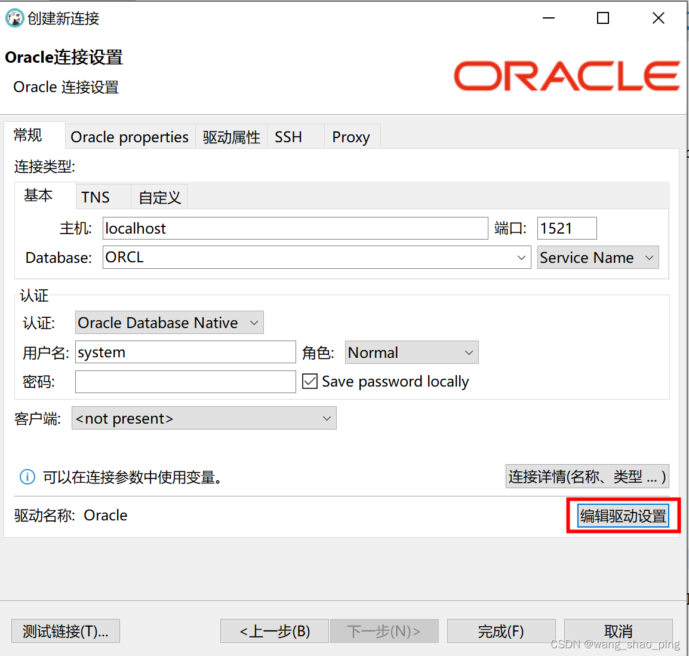Choose the 自定义 connection type tab

click(159, 197)
